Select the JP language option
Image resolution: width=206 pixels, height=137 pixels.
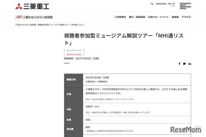[x=173, y=4]
